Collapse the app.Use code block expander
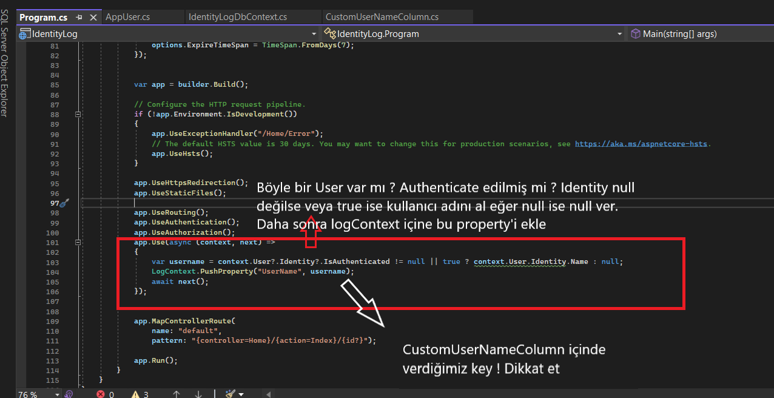 [78, 242]
